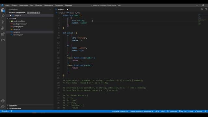The width and height of the screenshot is (208, 117).
Task: Click the VS Code logo in title bar
Action: point(2,5)
